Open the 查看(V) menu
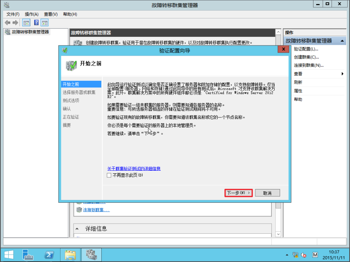The width and height of the screenshot is (350, 262). pyautogui.click(x=51, y=14)
